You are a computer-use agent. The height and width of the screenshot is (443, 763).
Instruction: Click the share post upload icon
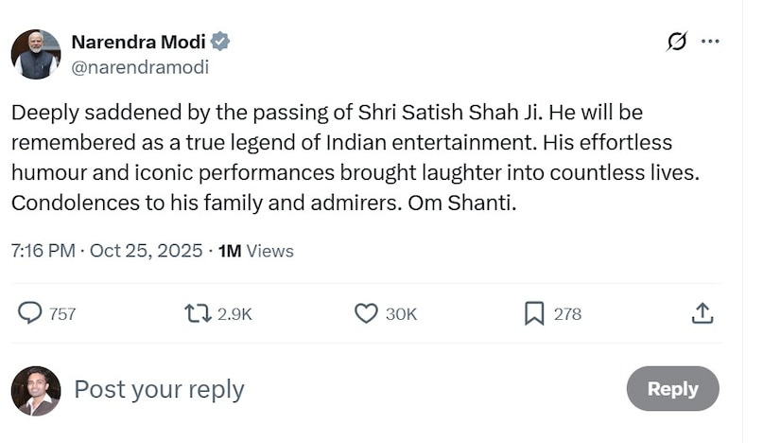pyautogui.click(x=702, y=313)
